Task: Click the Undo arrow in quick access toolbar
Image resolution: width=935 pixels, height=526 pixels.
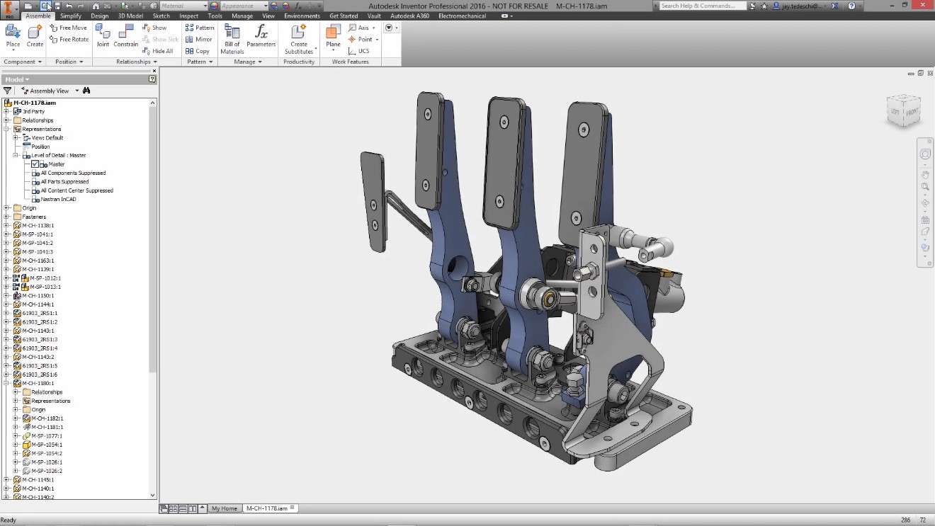Action: pyautogui.click(x=69, y=6)
